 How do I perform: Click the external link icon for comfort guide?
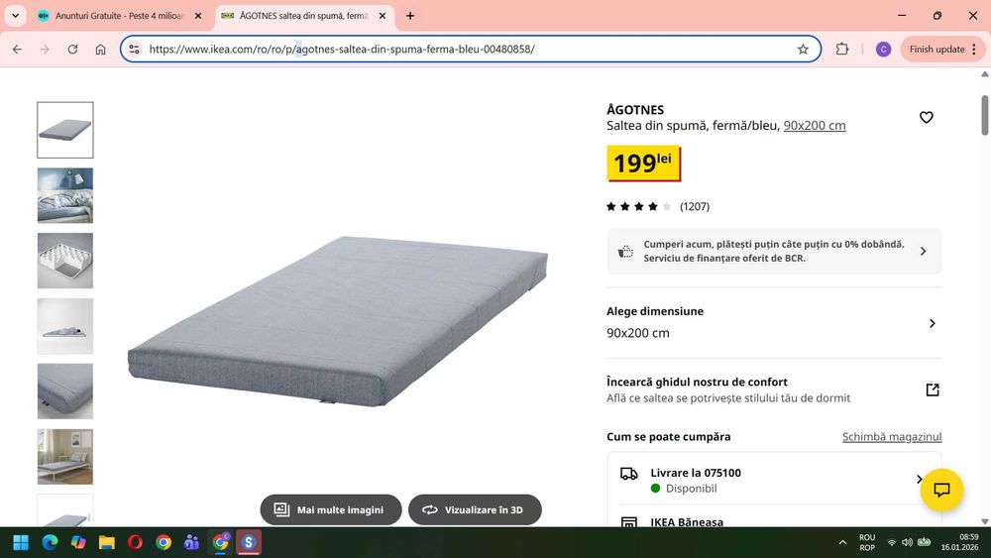click(x=933, y=390)
